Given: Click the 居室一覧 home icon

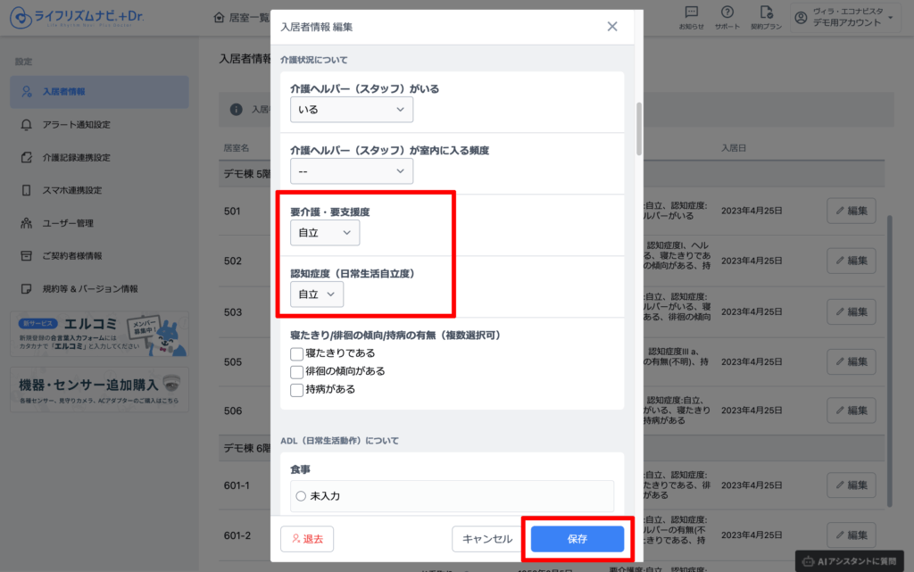Looking at the screenshot, I should [x=220, y=18].
